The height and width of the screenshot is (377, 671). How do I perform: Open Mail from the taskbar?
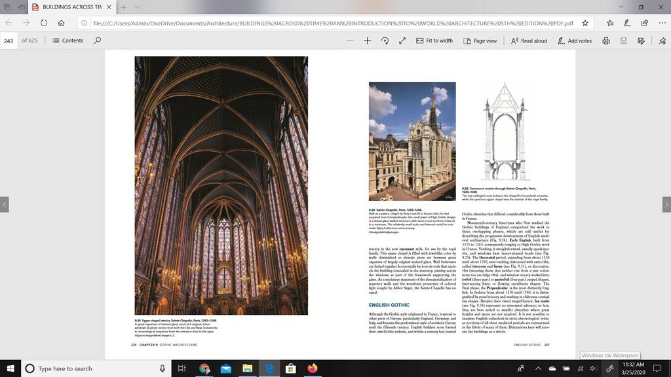point(226,368)
